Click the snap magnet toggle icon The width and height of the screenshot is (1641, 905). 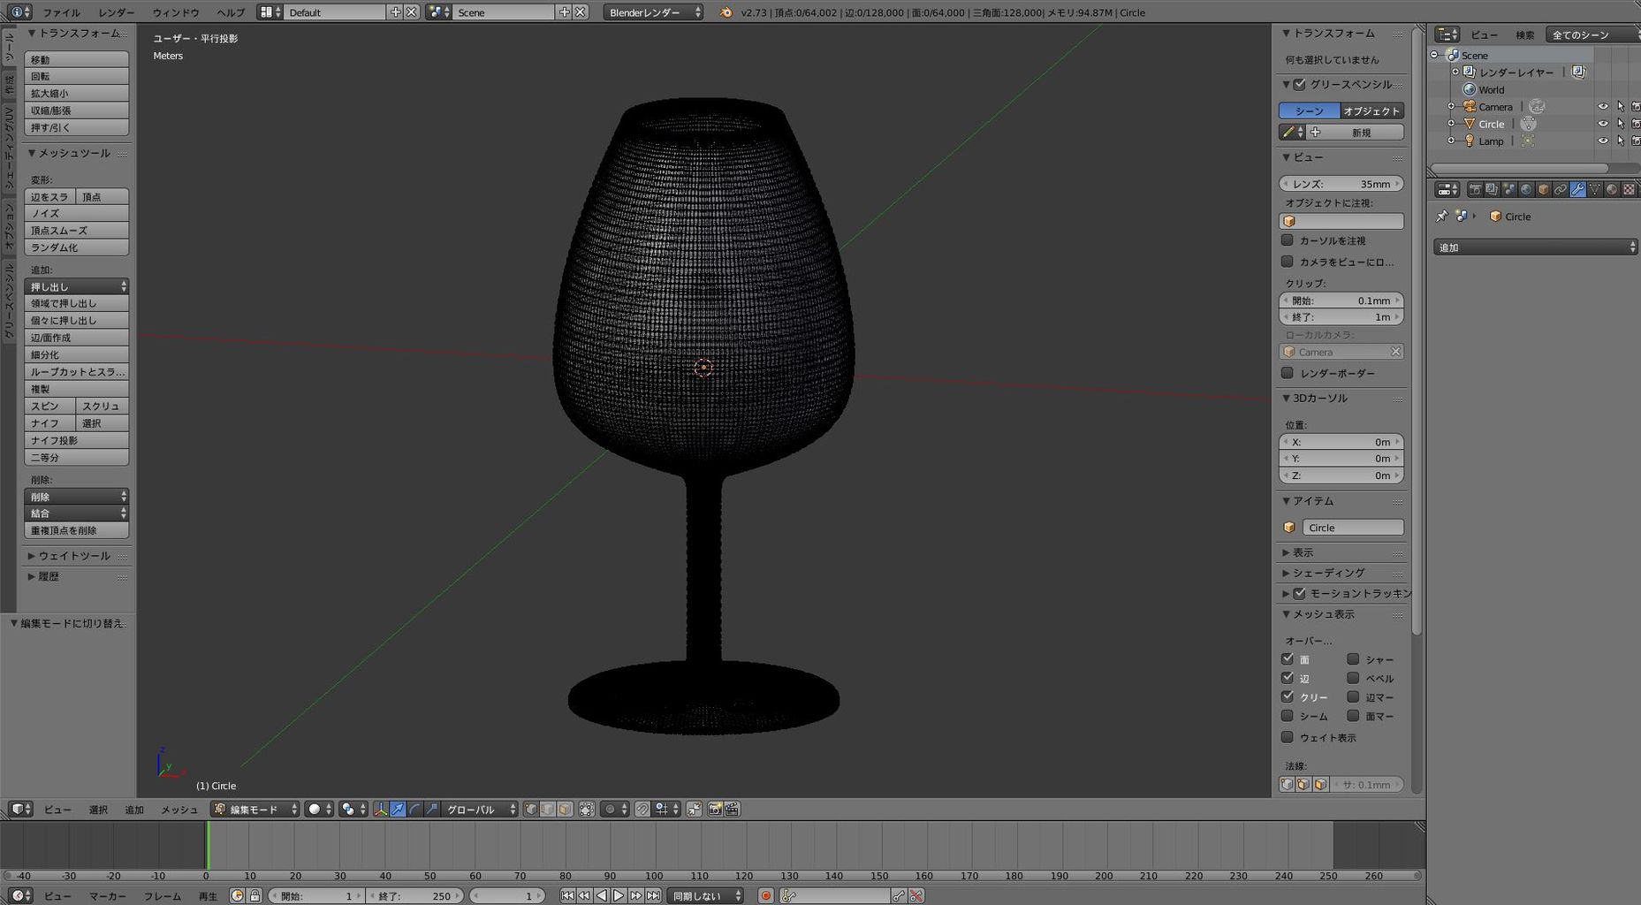coord(642,809)
